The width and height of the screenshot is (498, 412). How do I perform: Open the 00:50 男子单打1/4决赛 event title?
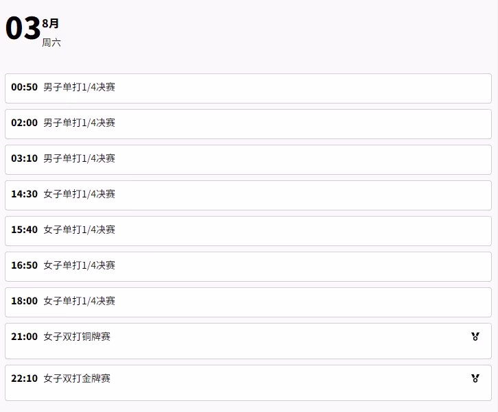[x=79, y=87]
